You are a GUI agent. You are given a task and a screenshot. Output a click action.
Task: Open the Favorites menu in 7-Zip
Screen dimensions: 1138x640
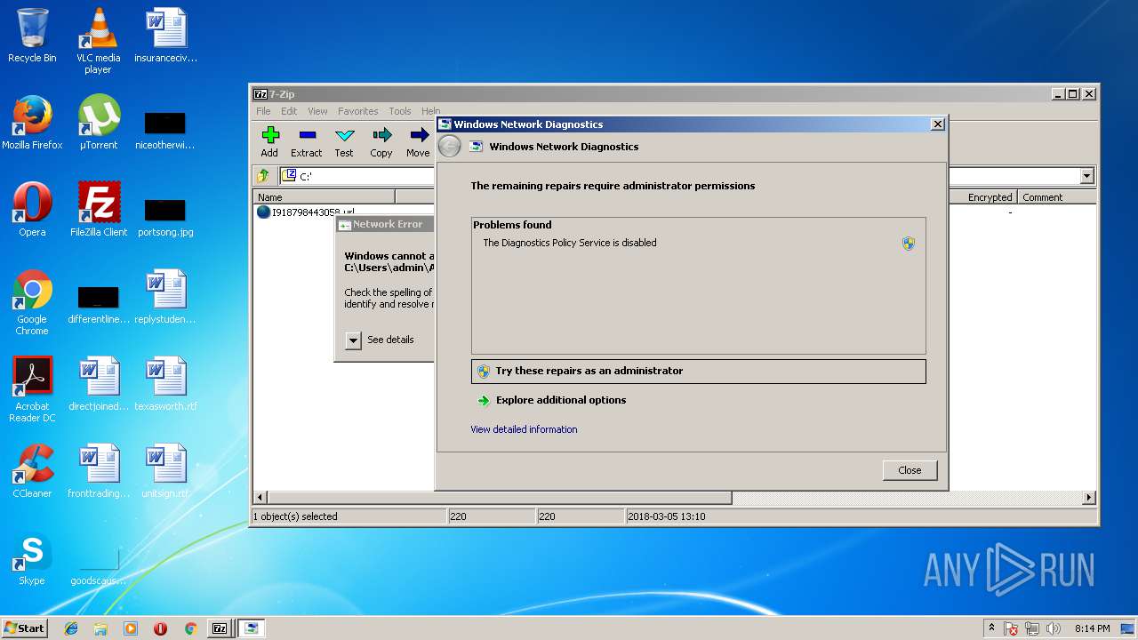tap(357, 111)
